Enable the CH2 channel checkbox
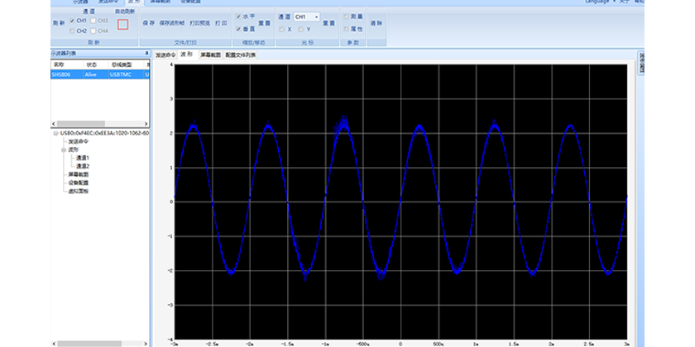This screenshot has height=347, width=695. click(73, 31)
